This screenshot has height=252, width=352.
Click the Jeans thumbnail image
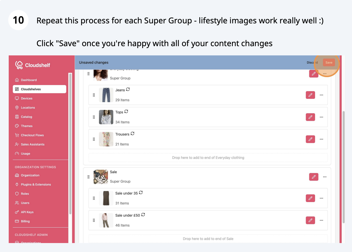coord(106,95)
